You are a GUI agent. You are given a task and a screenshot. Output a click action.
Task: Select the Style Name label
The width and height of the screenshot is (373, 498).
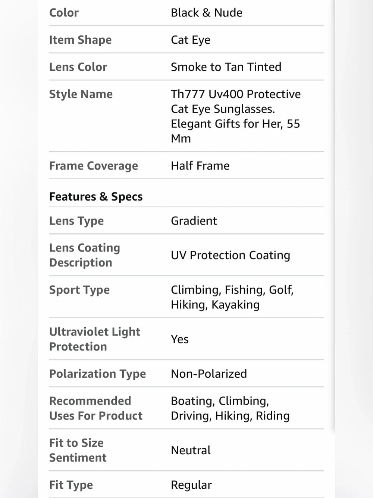(x=81, y=94)
